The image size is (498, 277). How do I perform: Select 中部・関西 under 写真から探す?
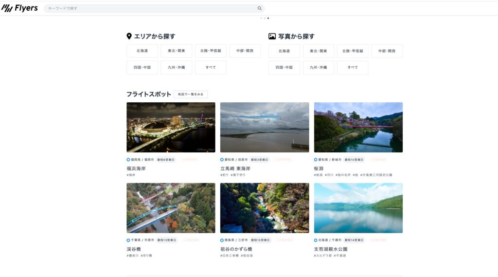coord(387,51)
